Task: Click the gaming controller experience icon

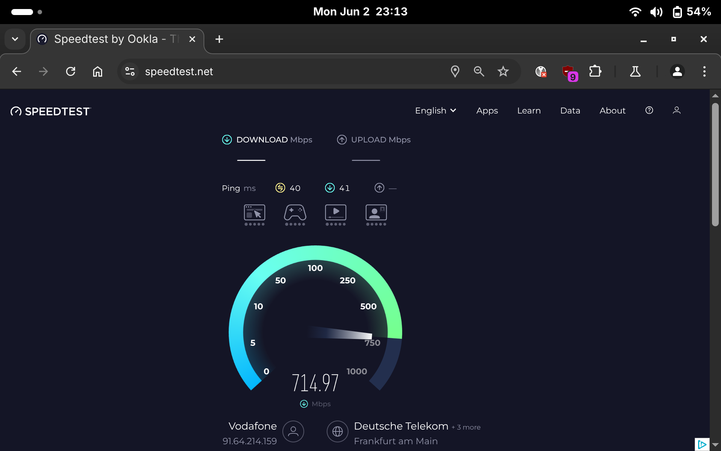Action: pos(295,215)
